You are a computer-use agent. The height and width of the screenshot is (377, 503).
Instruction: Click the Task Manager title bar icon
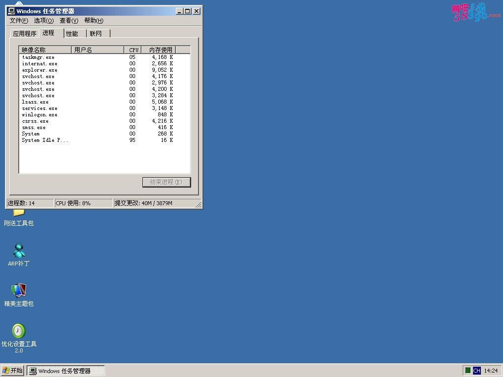(11, 11)
